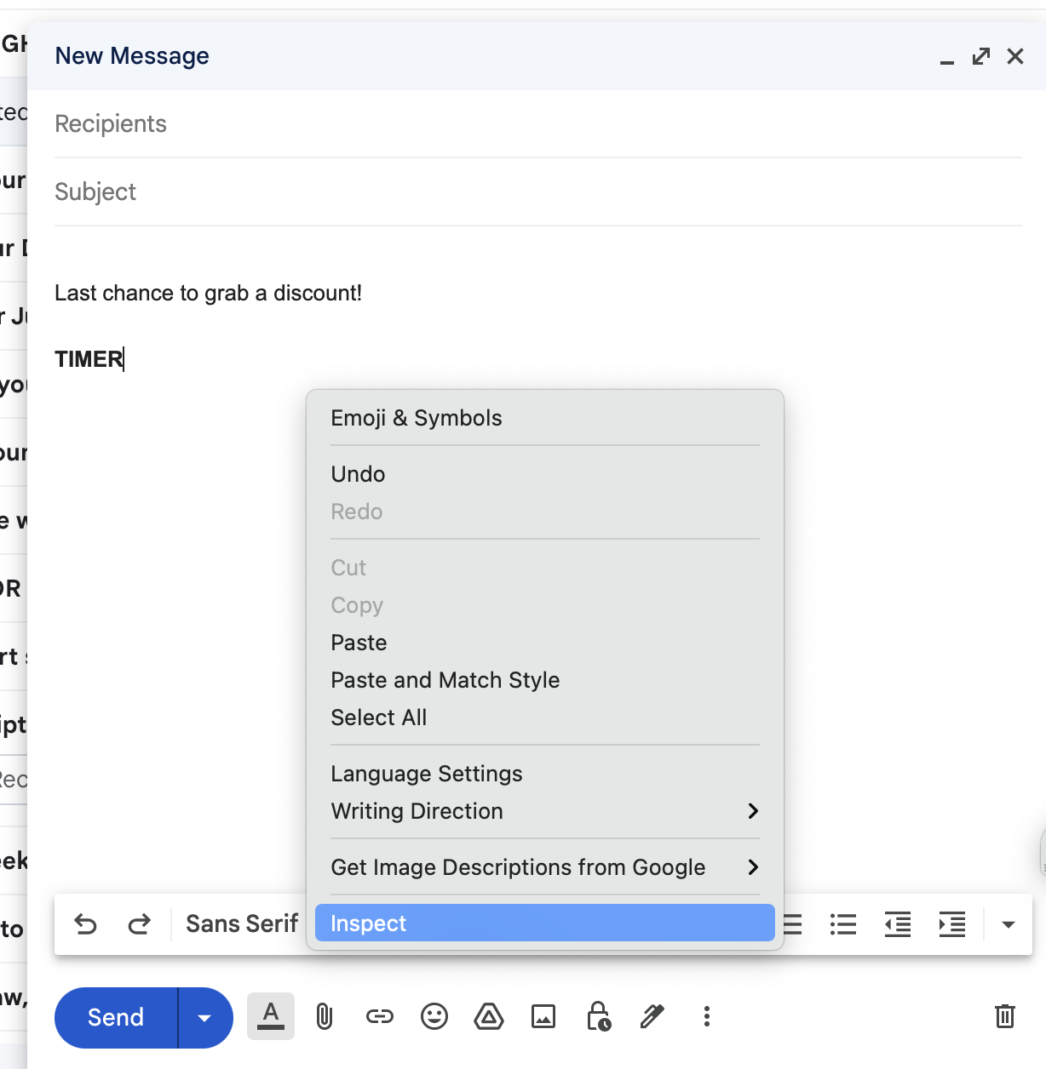Expand more formatting options arrow in toolbar
This screenshot has width=1046, height=1069.
tap(1009, 924)
